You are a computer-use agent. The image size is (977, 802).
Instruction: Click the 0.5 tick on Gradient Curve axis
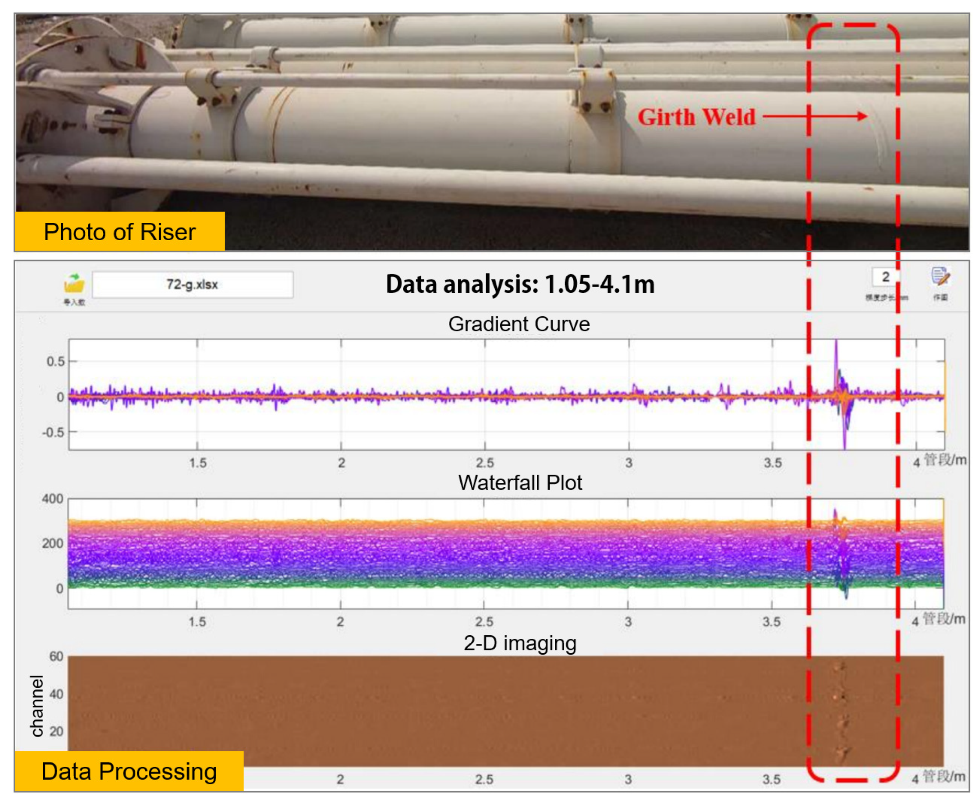pyautogui.click(x=55, y=362)
